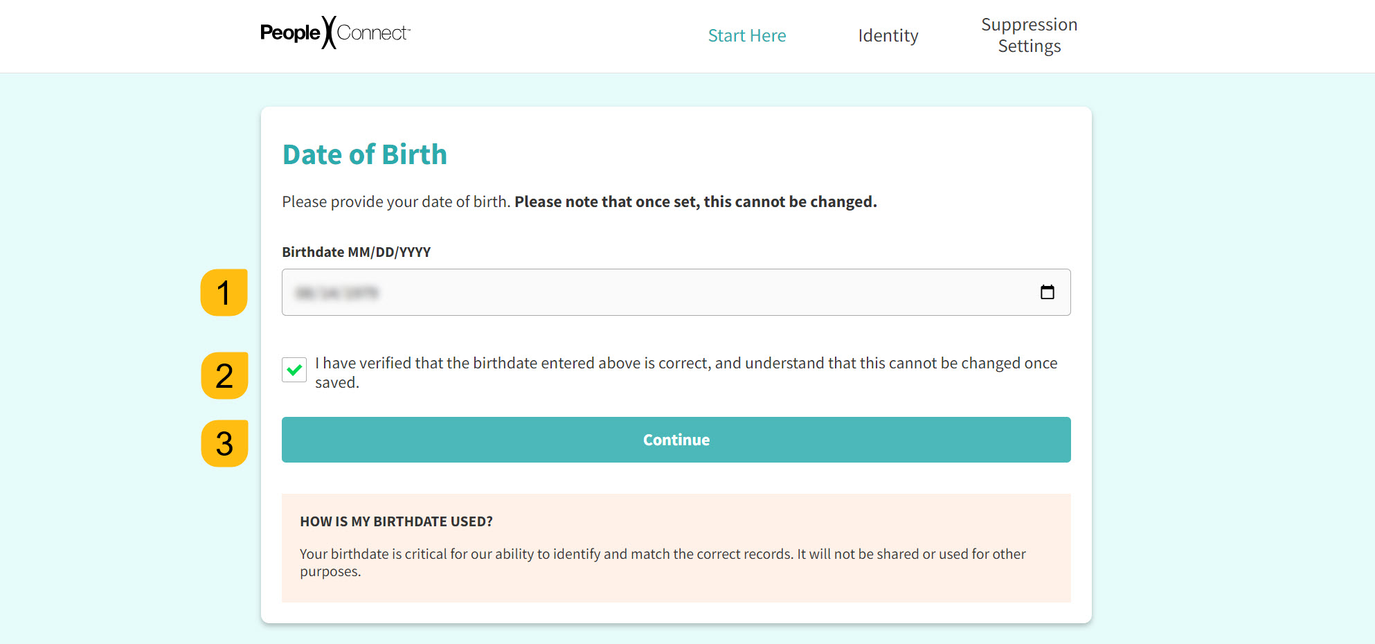Click the Birthdate MM/DD/YYYY label
This screenshot has width=1375, height=644.
click(357, 252)
